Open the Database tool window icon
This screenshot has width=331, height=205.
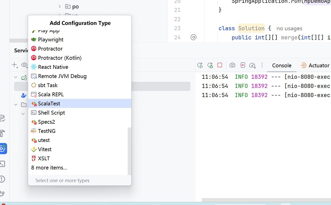tap(2, 118)
